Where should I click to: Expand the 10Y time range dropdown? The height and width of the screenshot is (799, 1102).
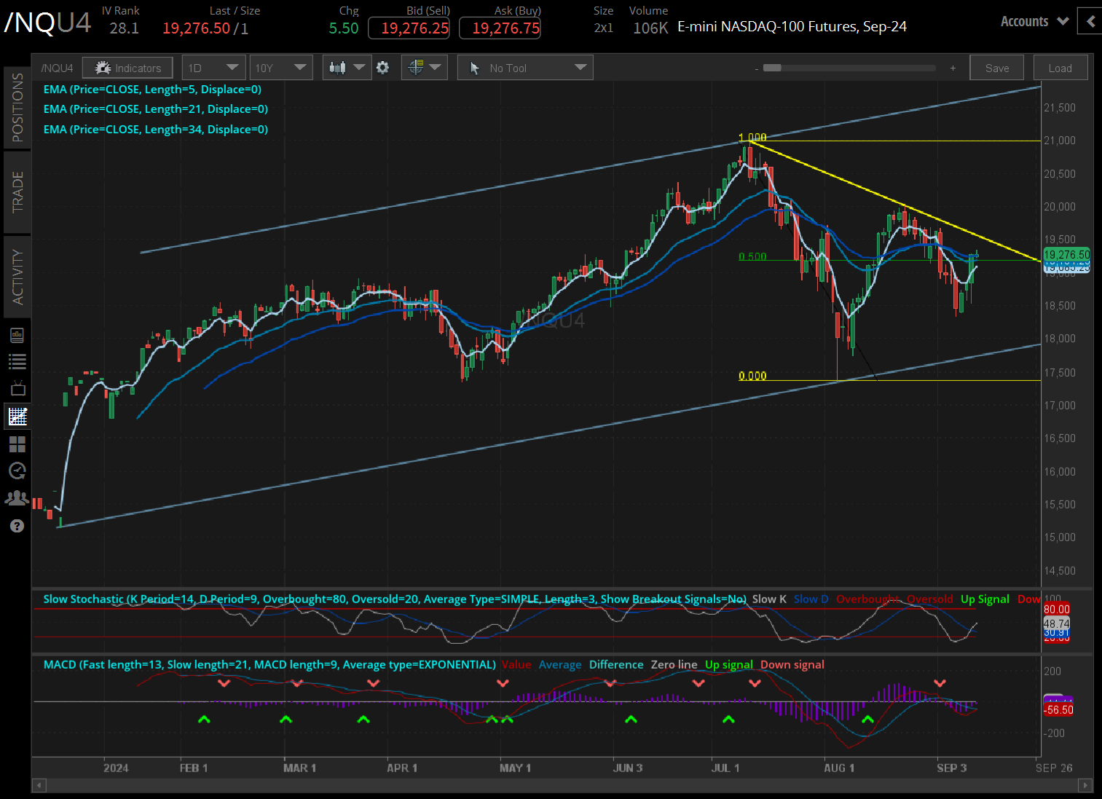click(280, 68)
